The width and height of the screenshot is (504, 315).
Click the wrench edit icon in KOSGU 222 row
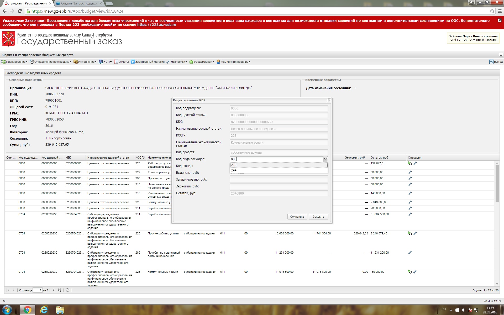tap(410, 172)
